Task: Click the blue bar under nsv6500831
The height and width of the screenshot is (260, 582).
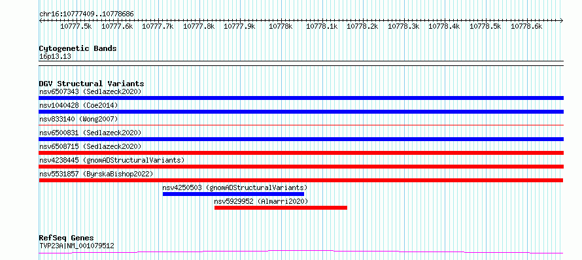Action: coord(301,139)
